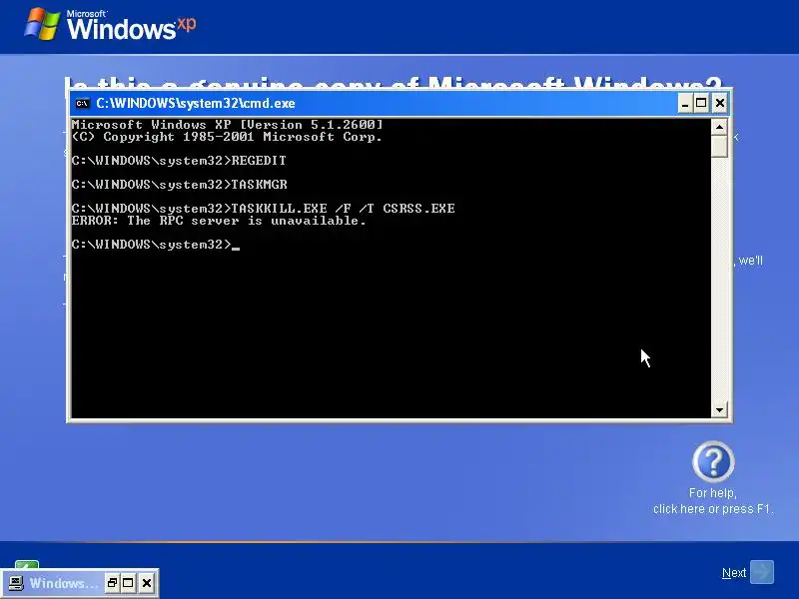This screenshot has width=799, height=599.
Task: Minimize the cmd.exe window
Action: (x=685, y=104)
